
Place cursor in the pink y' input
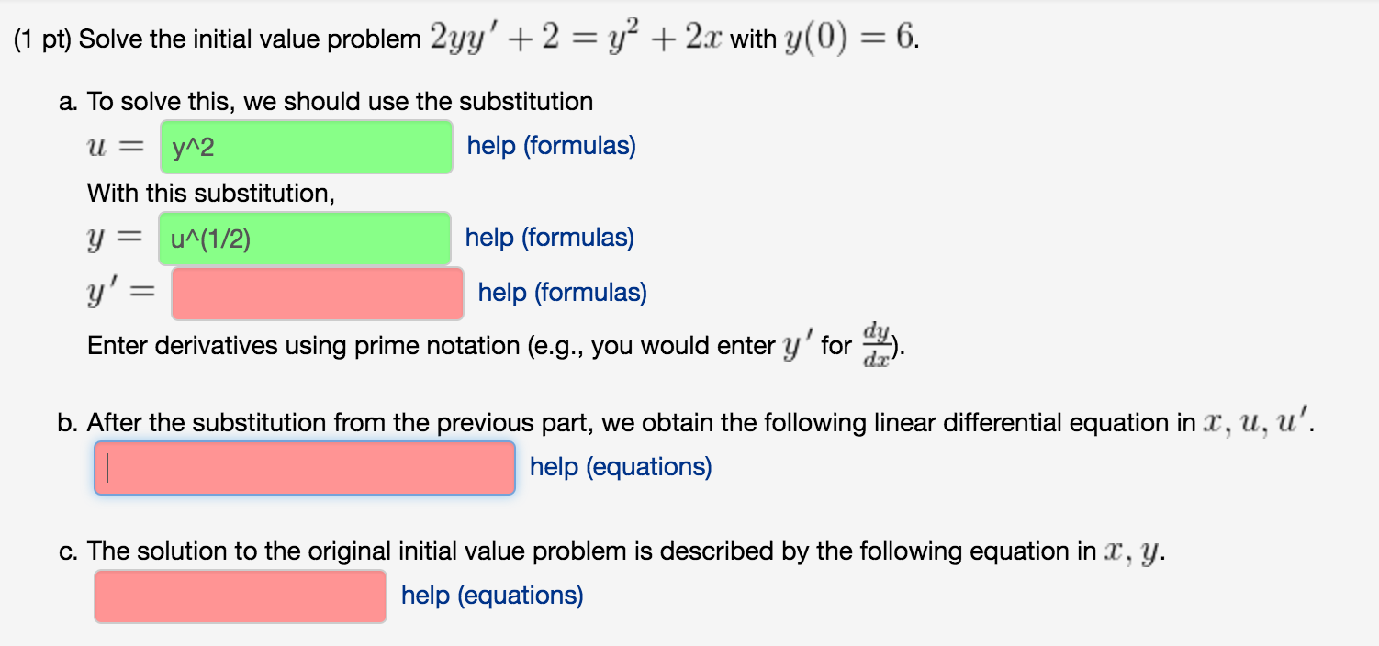(x=316, y=293)
